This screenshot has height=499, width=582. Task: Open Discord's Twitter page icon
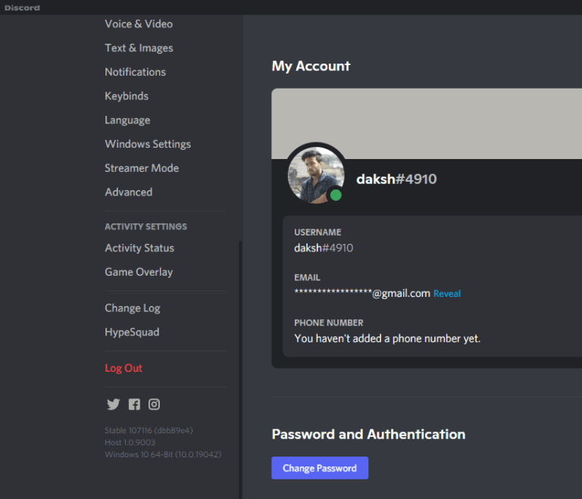(x=113, y=404)
